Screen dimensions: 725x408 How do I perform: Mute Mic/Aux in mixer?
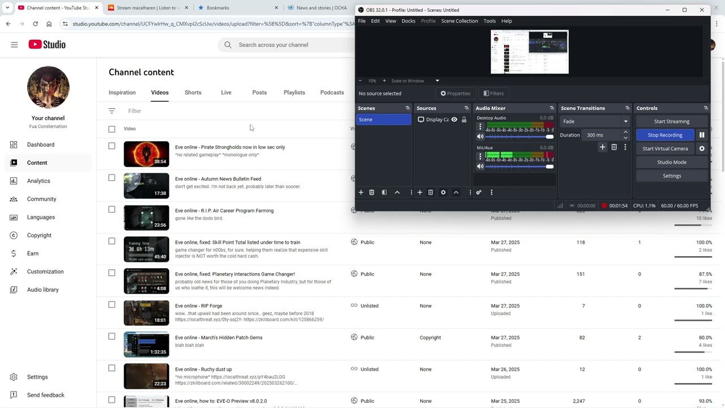point(480,167)
